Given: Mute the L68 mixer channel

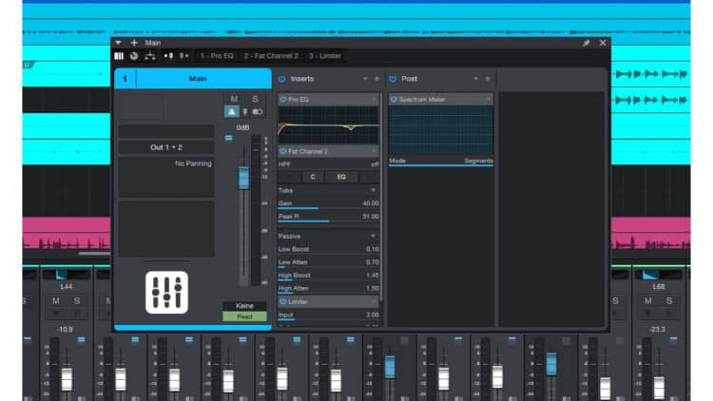Looking at the screenshot, I should pos(648,301).
